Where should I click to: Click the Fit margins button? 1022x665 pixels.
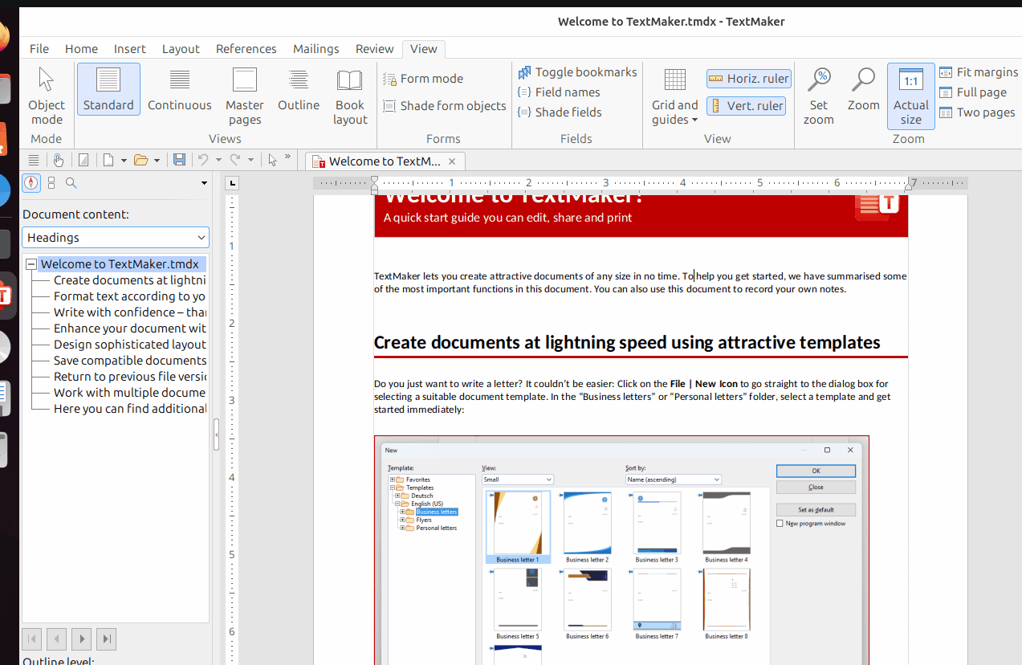click(x=978, y=72)
